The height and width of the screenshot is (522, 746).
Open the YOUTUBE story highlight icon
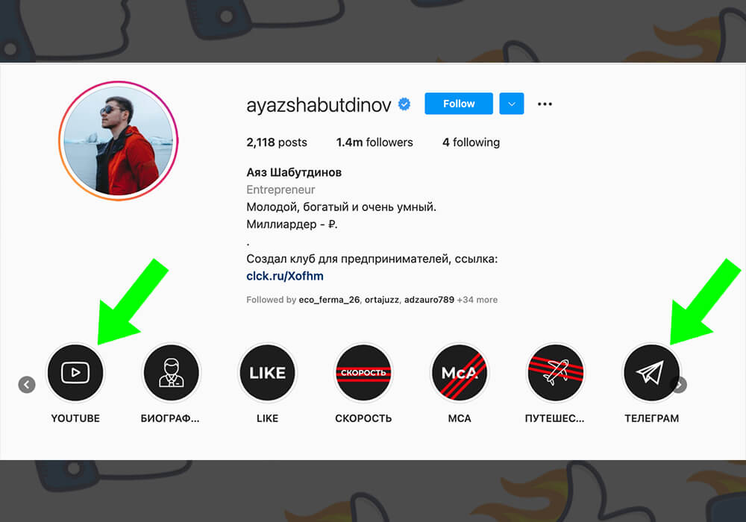point(75,372)
